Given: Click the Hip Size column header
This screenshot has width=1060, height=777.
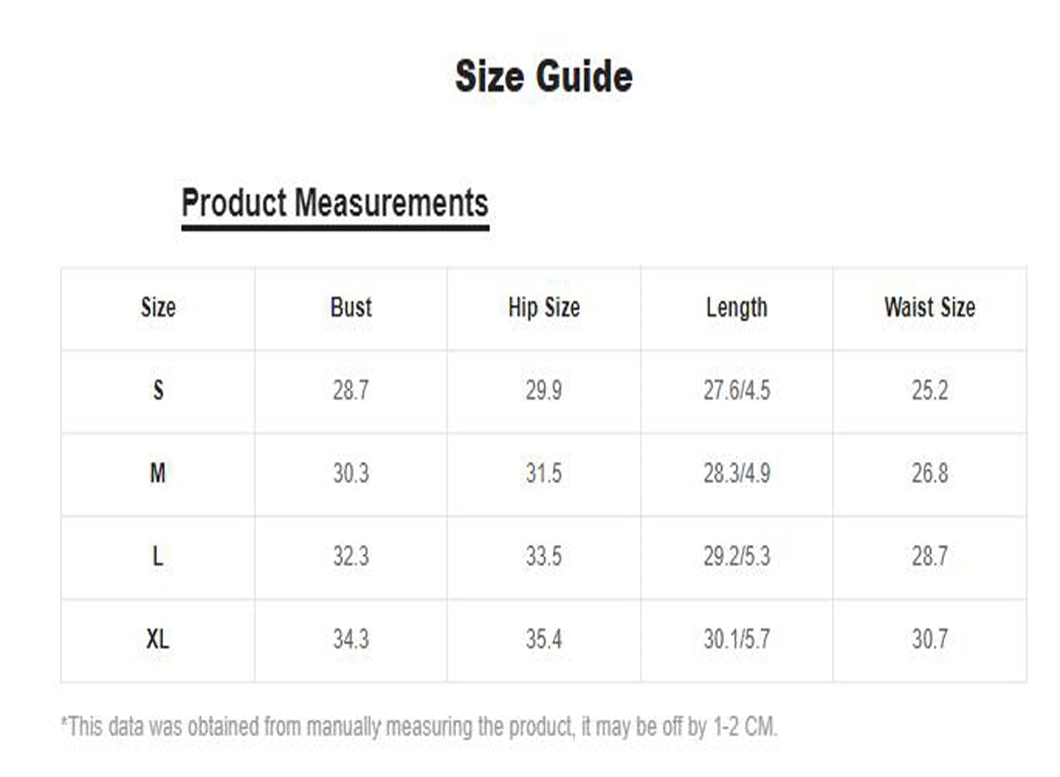Looking at the screenshot, I should coord(543,307).
